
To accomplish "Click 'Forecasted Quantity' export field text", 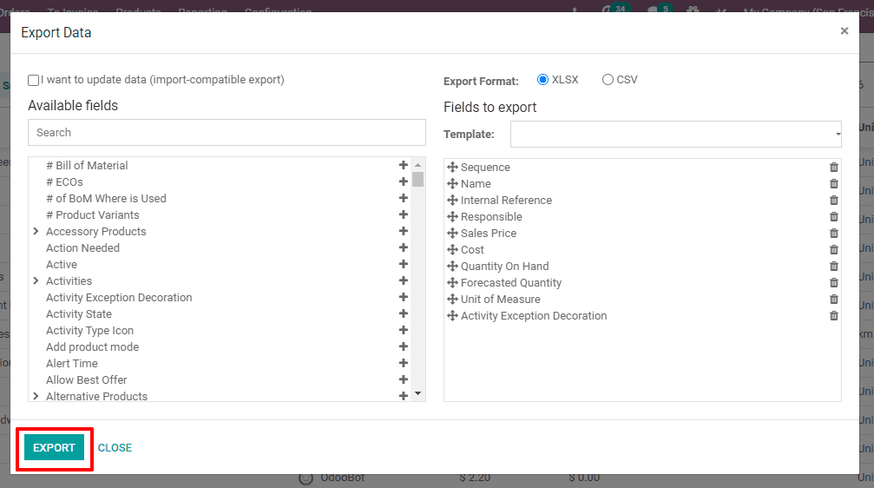I will [511, 283].
